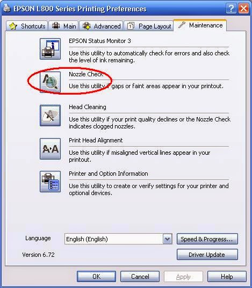Switch to the Main tab

[64, 26]
